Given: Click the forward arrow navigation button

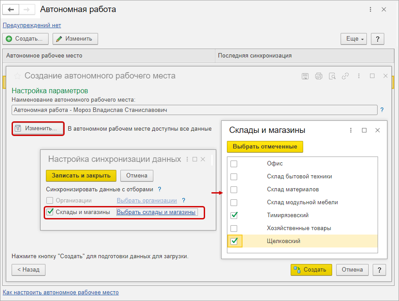Looking at the screenshot, I should (x=26, y=9).
